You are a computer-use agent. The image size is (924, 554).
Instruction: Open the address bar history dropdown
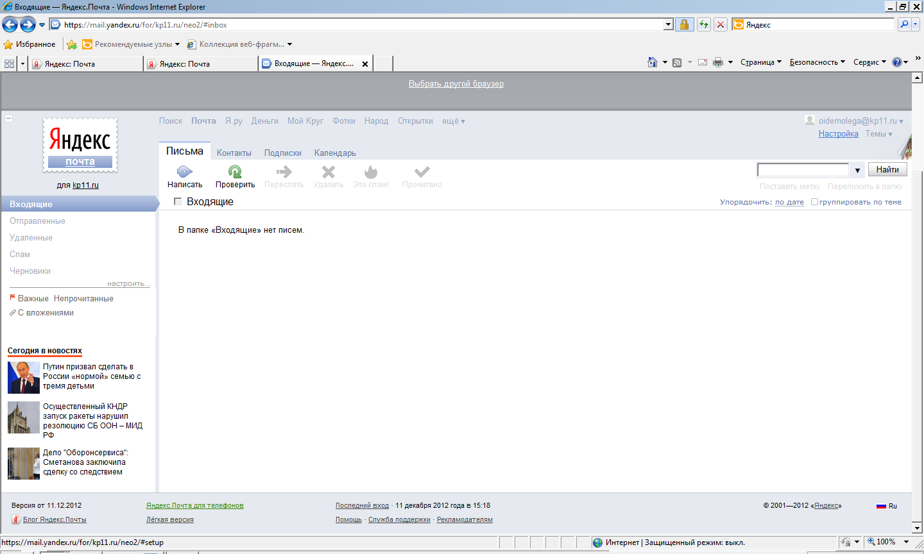click(669, 24)
